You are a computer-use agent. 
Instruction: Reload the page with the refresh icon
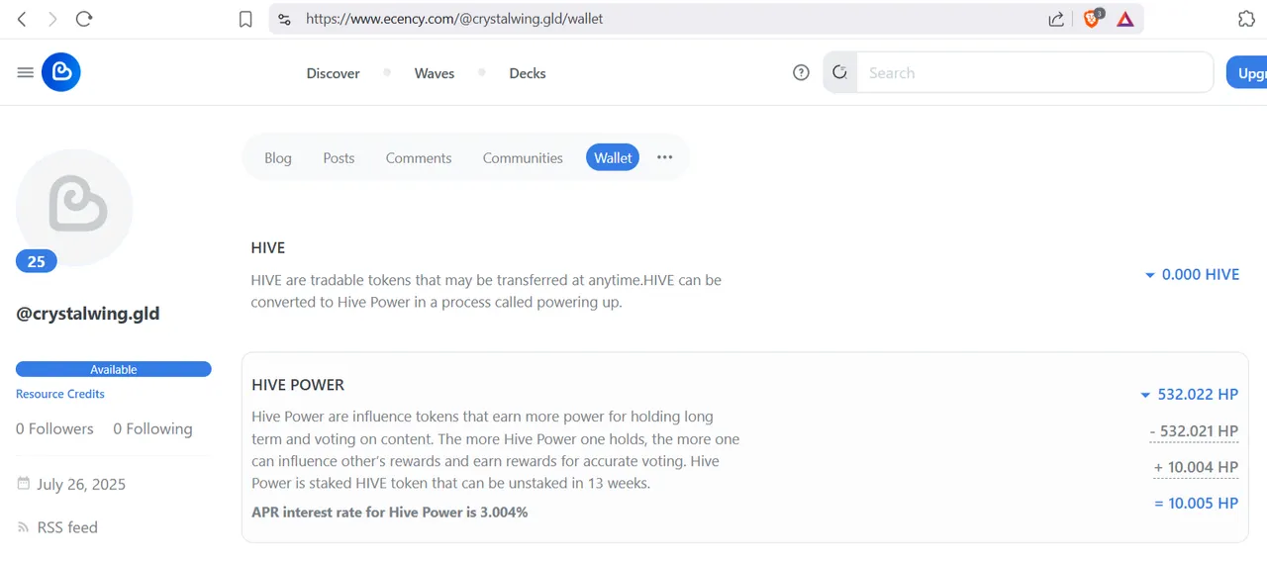[x=84, y=19]
